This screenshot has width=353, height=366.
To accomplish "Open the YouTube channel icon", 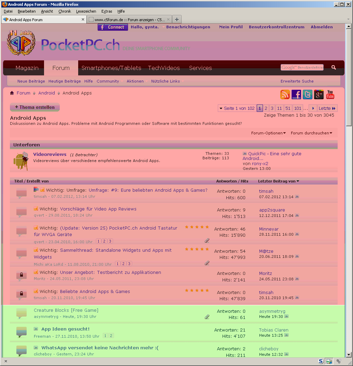I will pyautogui.click(x=330, y=94).
